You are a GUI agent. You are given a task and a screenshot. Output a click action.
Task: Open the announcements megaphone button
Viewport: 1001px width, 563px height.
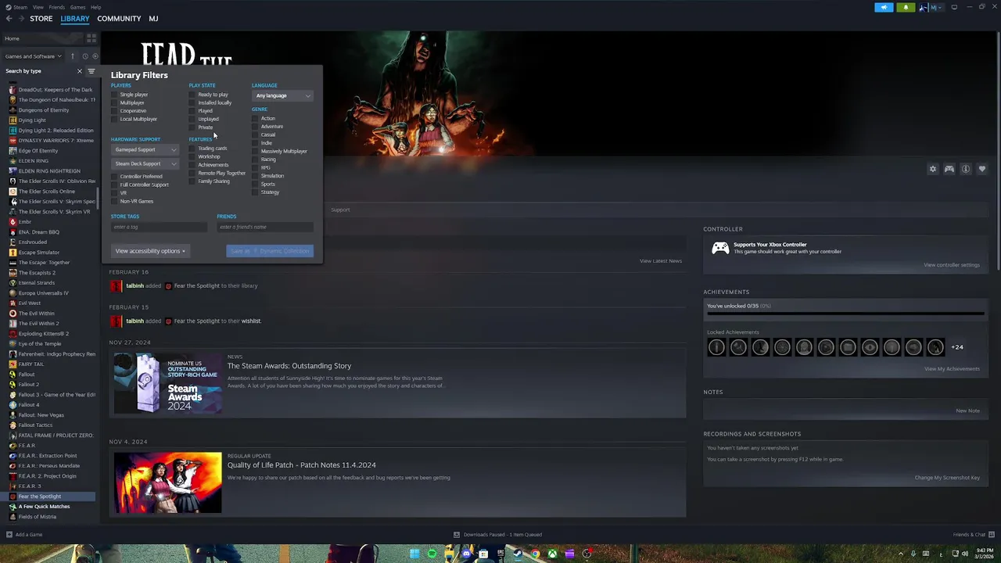(x=884, y=8)
